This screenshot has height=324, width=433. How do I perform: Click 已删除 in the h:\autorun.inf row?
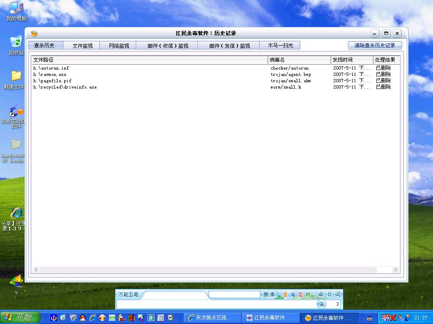(x=383, y=68)
